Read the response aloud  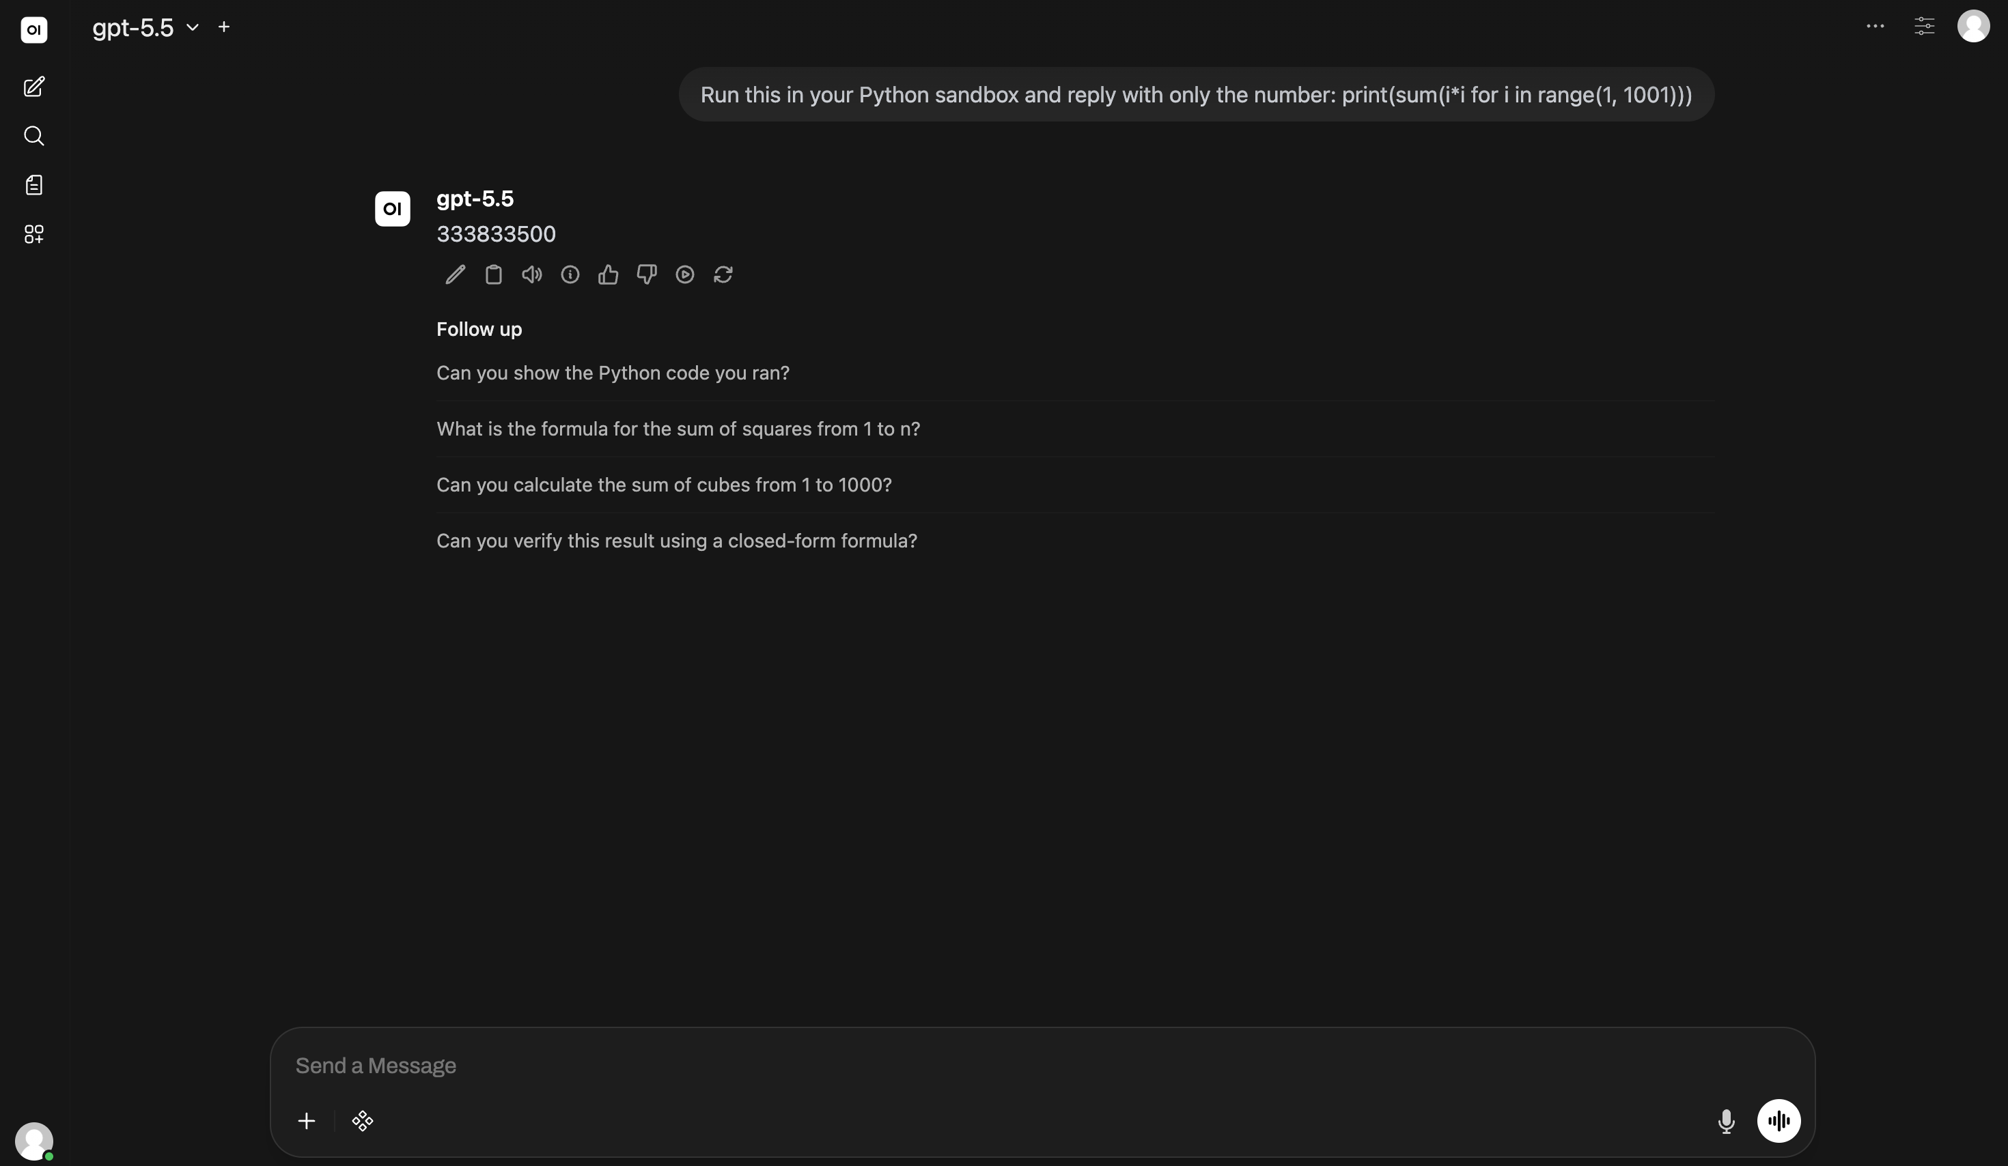(531, 274)
